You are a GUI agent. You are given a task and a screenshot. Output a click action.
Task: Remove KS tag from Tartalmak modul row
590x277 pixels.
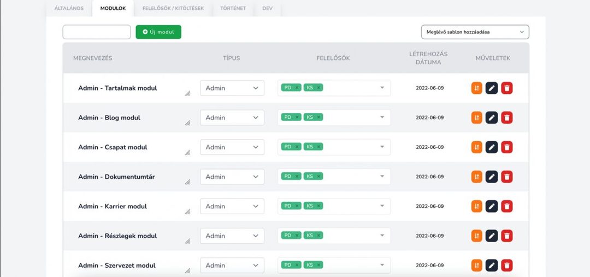point(318,87)
